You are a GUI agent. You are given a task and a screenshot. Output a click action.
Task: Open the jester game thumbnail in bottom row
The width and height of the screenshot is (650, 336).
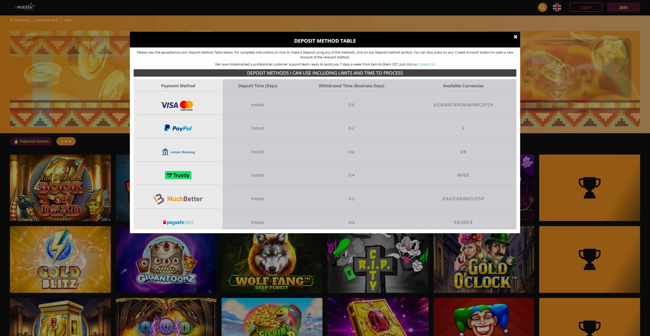pyautogui.click(x=484, y=317)
